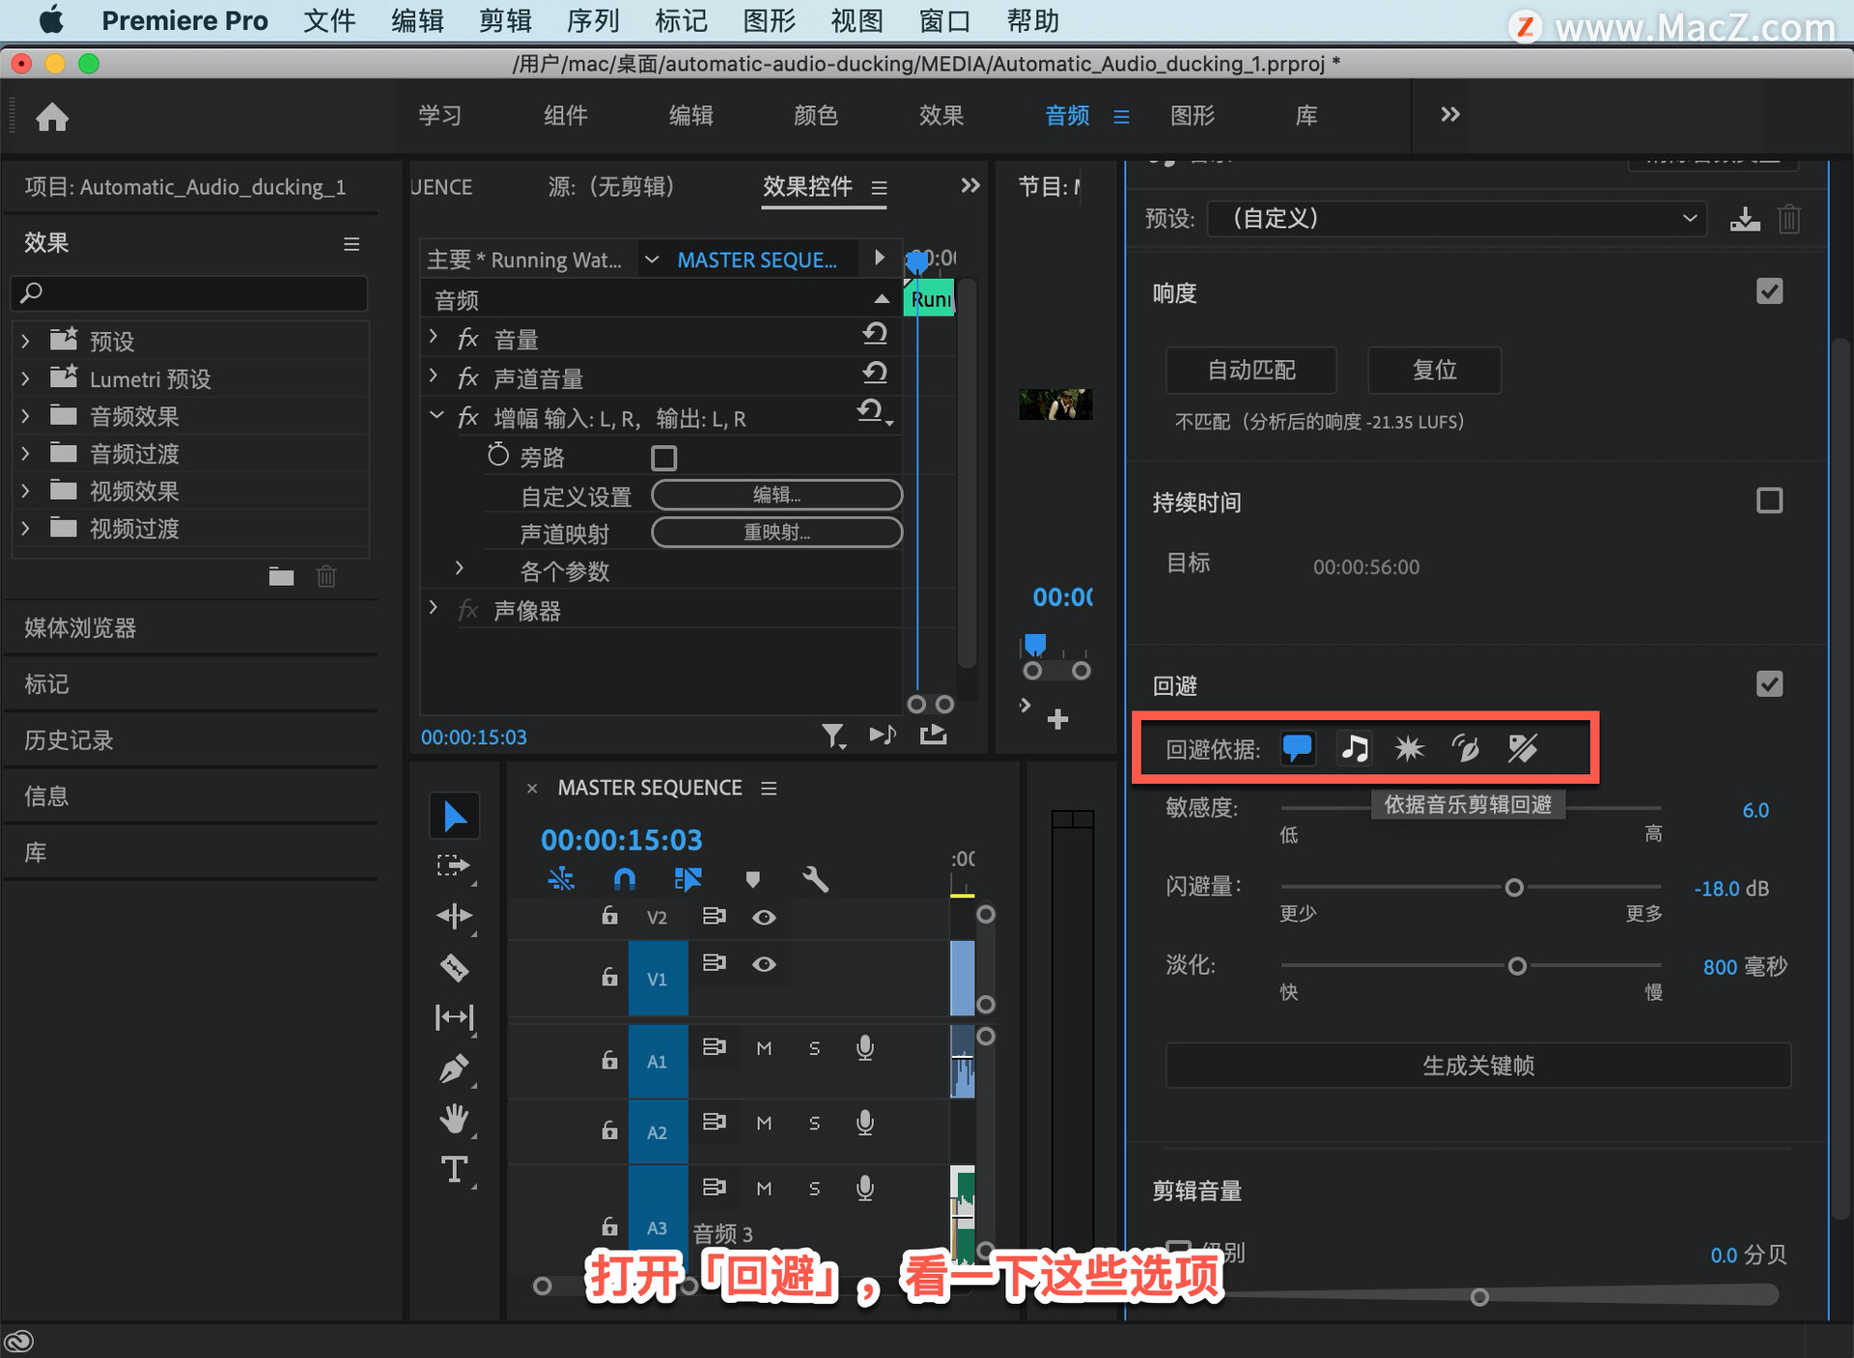The image size is (1854, 1358).
Task: Select the Selection arrow tool
Action: pyautogui.click(x=455, y=817)
